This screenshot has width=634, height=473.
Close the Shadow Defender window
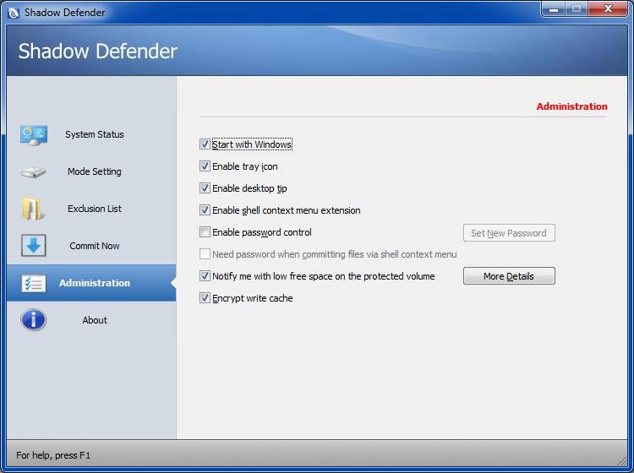pyautogui.click(x=608, y=9)
